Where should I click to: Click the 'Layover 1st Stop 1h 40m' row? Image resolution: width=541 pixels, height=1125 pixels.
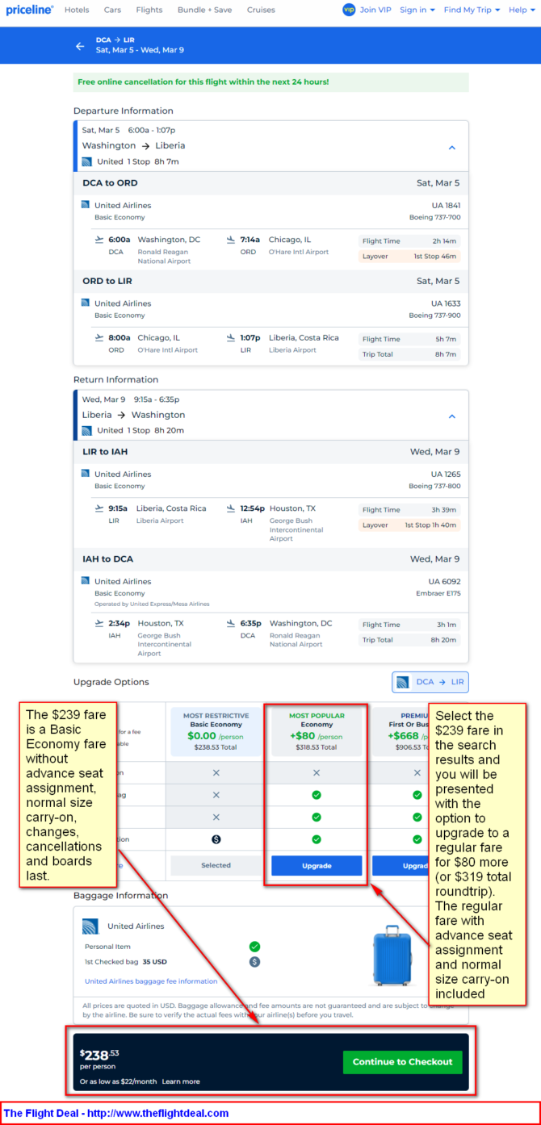409,525
